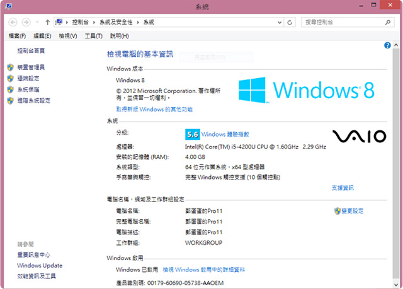This screenshot has width=403, height=289.
Task: Click 取得新版 Windows 的其他功能 link
Action: pos(154,110)
